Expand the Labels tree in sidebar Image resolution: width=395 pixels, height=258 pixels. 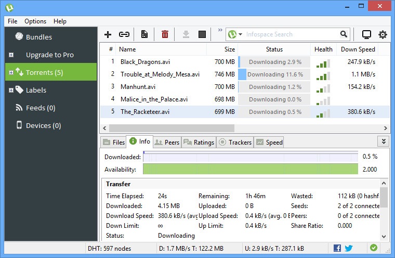tap(11, 91)
